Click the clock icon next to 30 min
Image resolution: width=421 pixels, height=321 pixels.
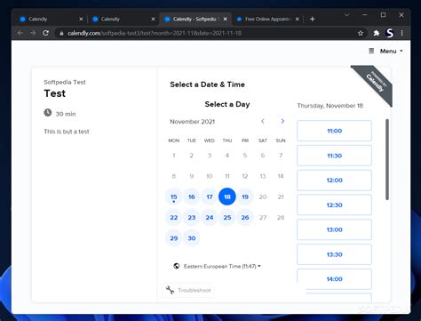click(48, 113)
